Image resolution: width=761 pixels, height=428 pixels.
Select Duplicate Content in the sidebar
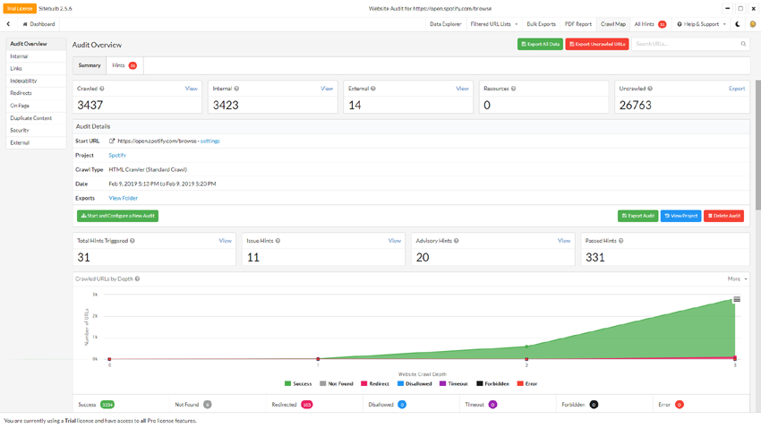coord(36,118)
